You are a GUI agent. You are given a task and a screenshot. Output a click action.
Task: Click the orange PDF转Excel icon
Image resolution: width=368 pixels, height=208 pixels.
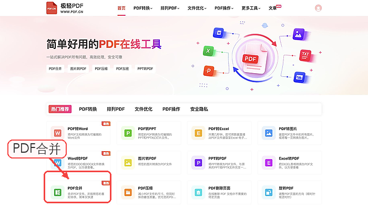click(198, 133)
